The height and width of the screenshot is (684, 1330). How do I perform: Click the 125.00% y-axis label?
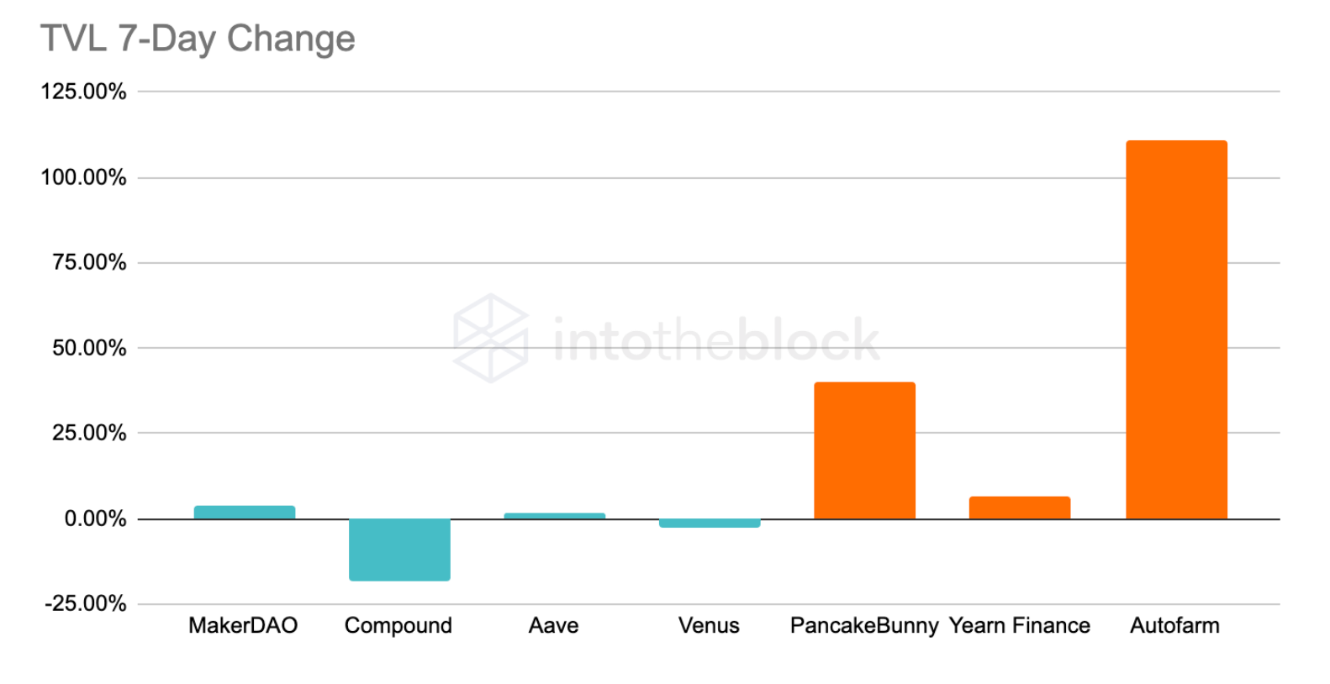[x=83, y=92]
